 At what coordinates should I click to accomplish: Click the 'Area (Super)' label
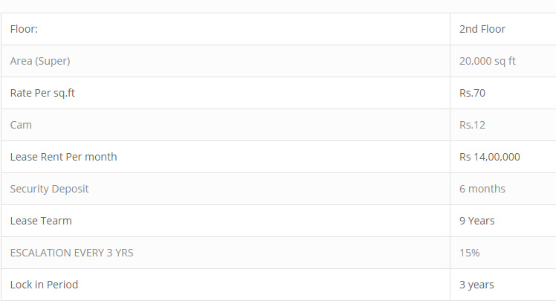40,61
